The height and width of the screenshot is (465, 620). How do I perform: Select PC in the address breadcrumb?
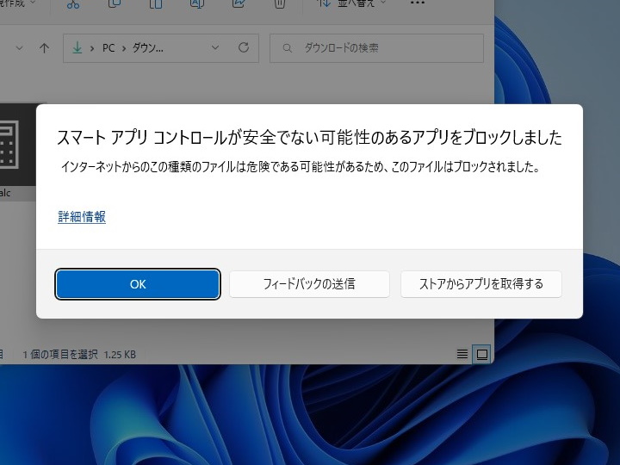[x=109, y=48]
